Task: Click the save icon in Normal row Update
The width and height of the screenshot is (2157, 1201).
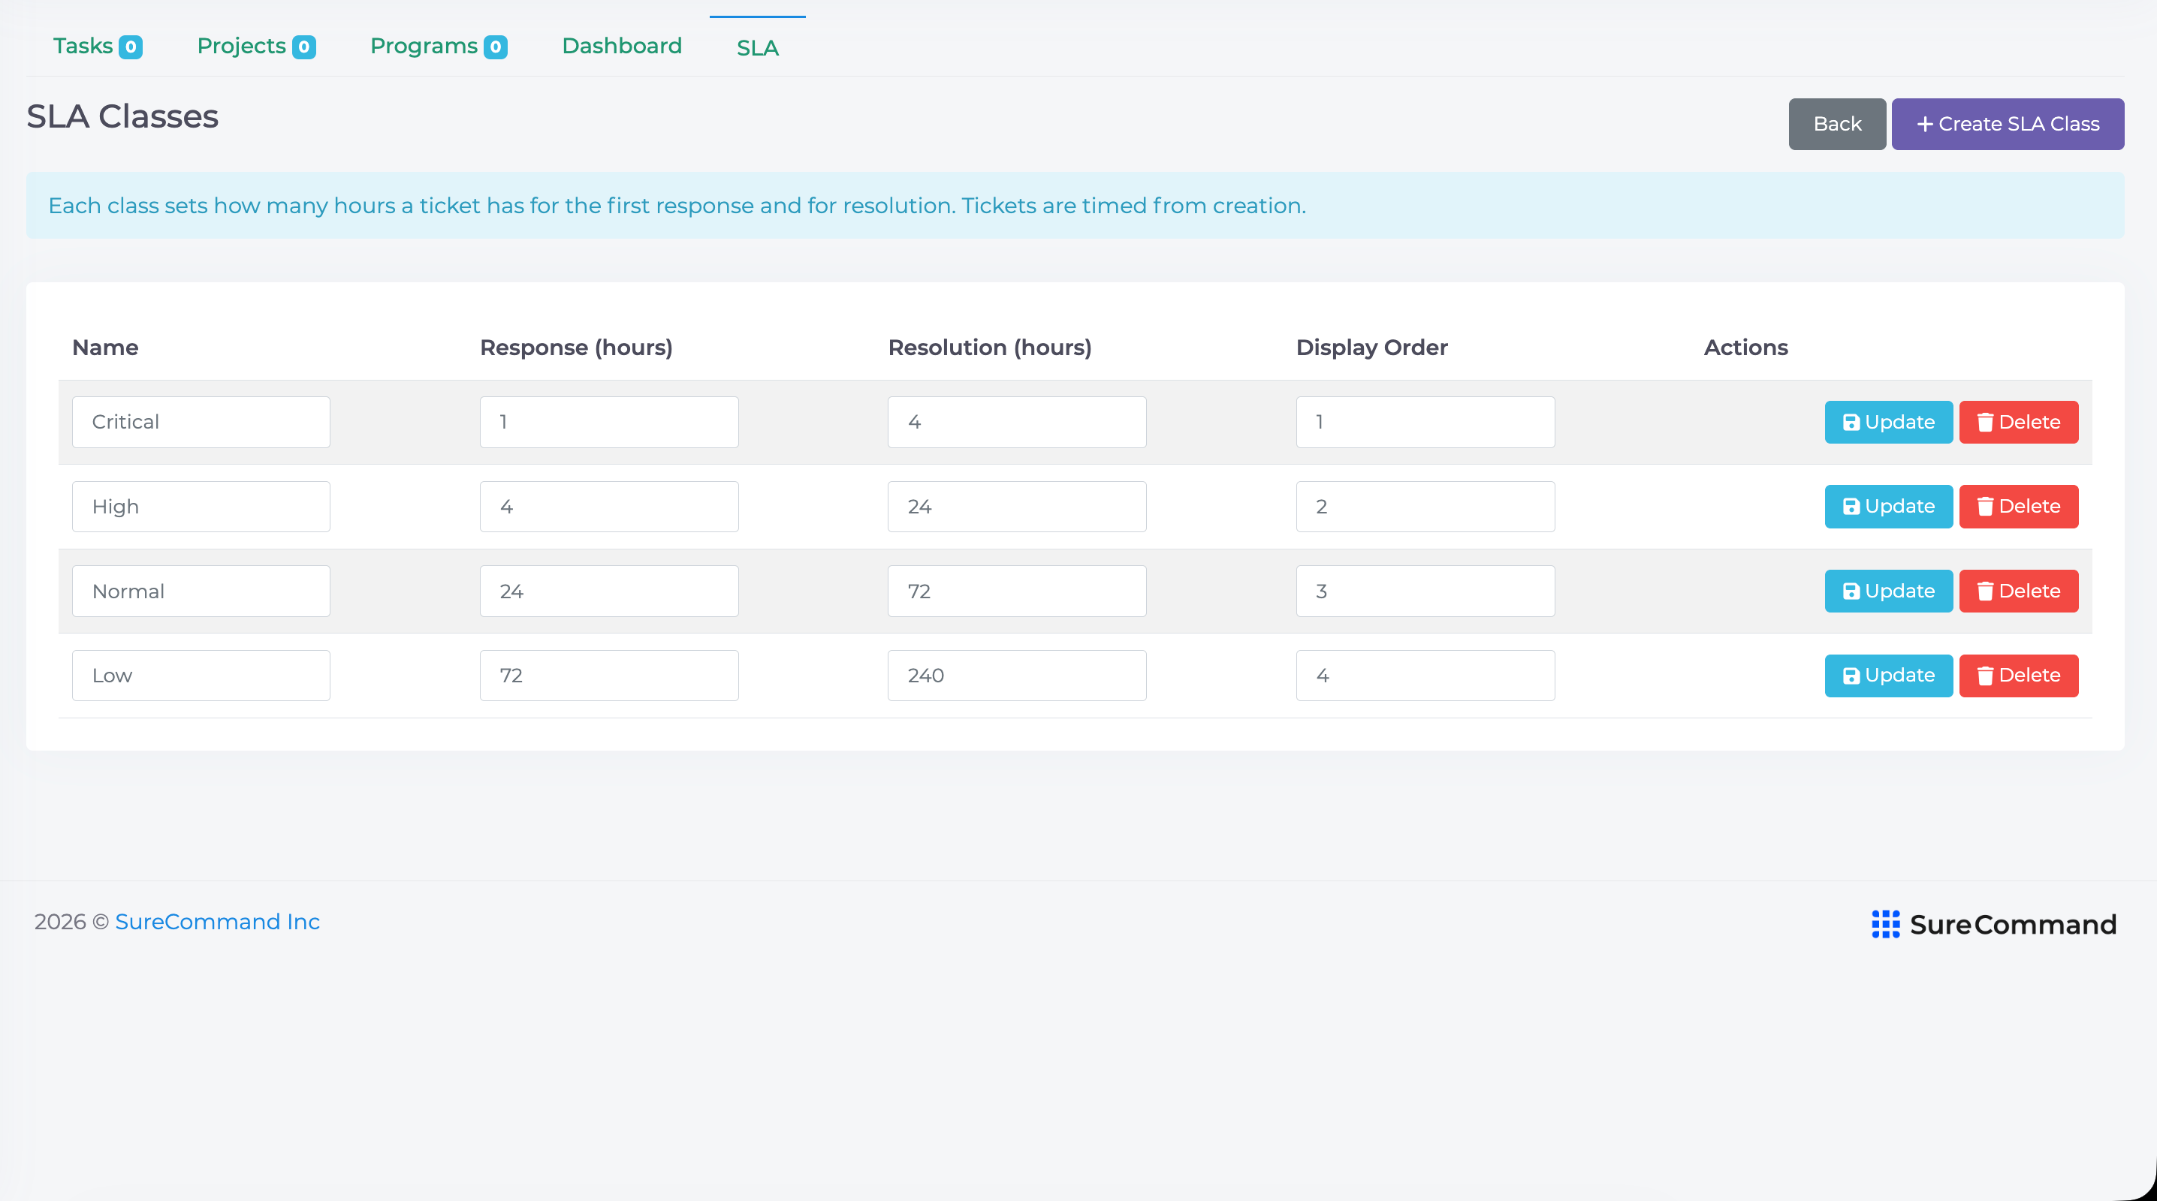Action: point(1851,591)
